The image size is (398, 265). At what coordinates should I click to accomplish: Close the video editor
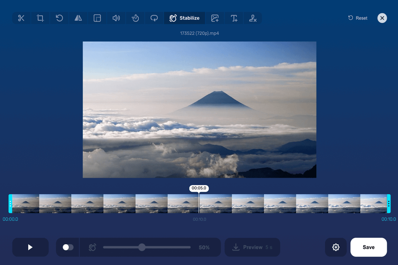(x=382, y=18)
